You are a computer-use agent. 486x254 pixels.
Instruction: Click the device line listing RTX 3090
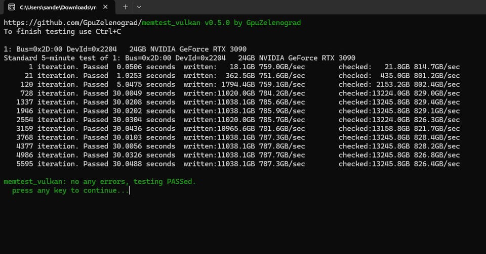[125, 49]
